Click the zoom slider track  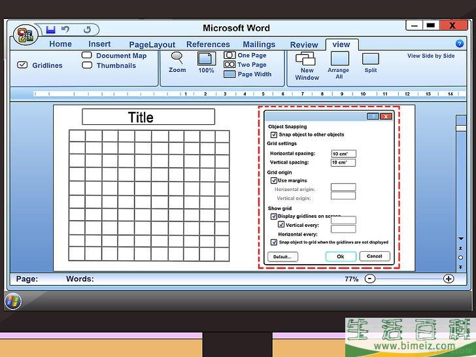pyautogui.click(x=409, y=279)
